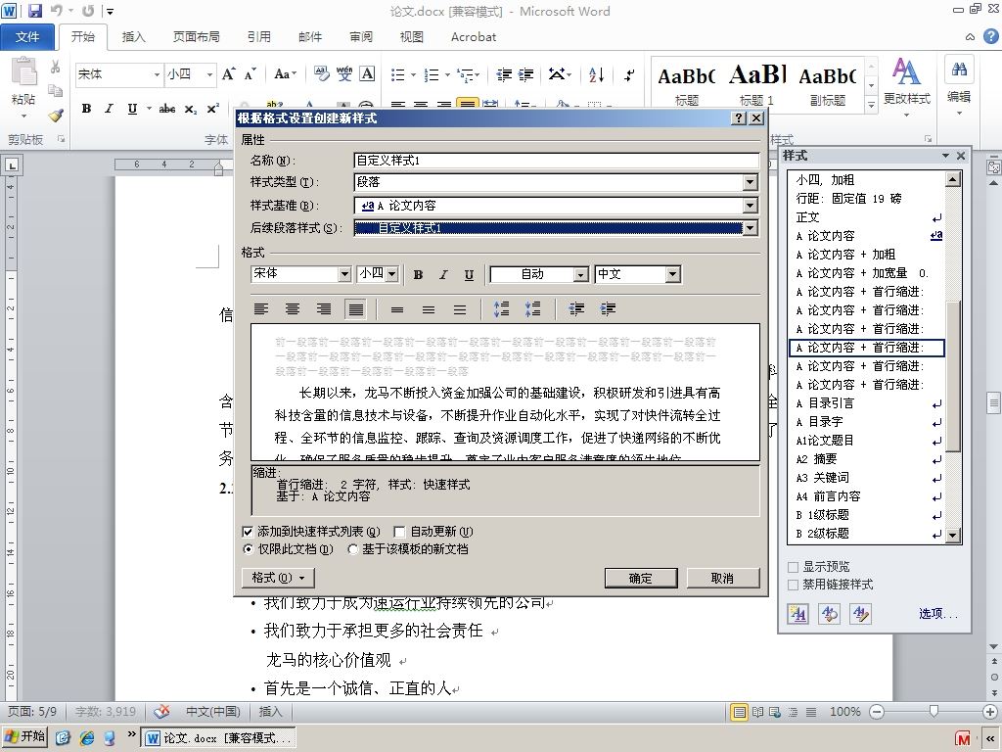The height and width of the screenshot is (752, 1002).
Task: Switch to 页面布局 tab
Action: coord(196,37)
